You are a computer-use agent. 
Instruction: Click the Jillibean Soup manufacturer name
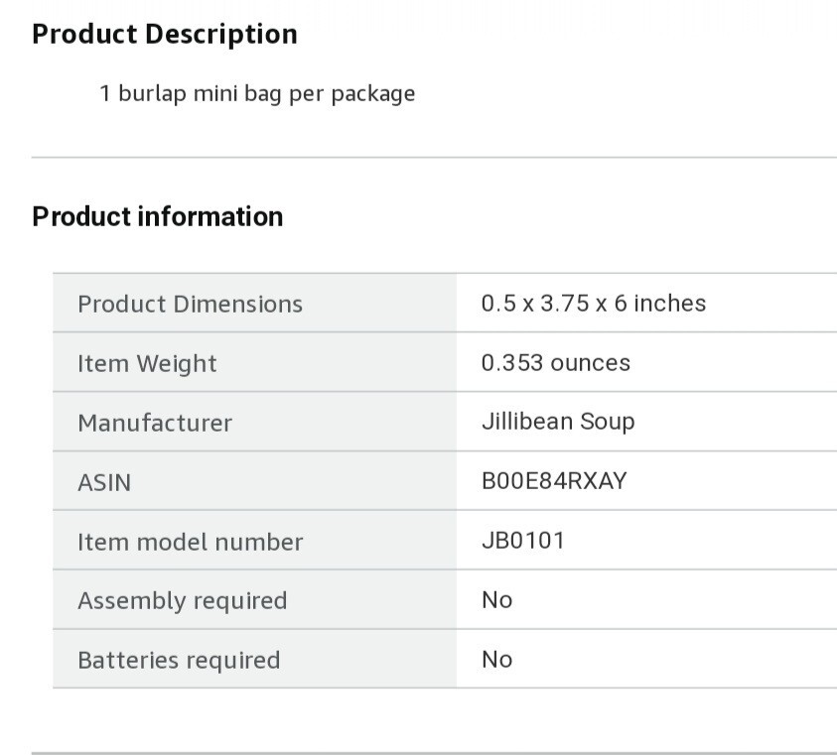pyautogui.click(x=557, y=422)
